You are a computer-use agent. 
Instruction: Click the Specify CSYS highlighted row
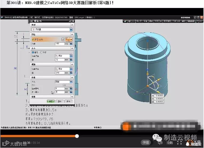[x=46, y=39]
